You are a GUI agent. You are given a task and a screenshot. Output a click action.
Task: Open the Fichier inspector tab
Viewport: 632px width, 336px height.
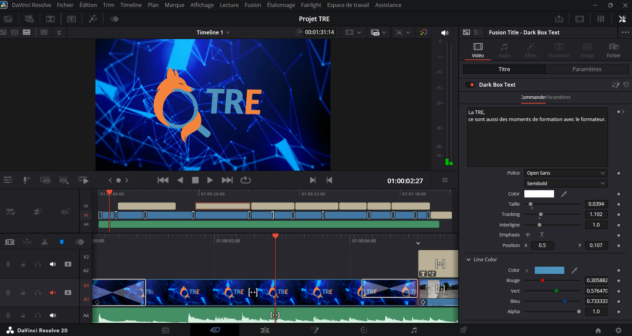(x=613, y=50)
